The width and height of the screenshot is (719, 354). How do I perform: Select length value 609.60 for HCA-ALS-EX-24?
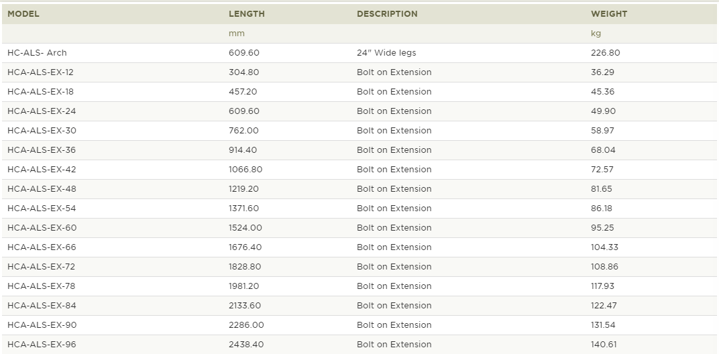pos(244,111)
